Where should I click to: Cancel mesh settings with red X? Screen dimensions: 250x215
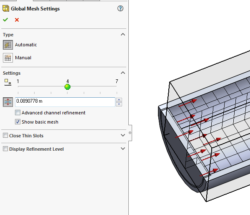[x=17, y=20]
